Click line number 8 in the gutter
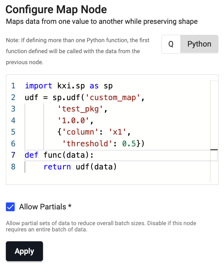224x271 pixels. pos(13,167)
